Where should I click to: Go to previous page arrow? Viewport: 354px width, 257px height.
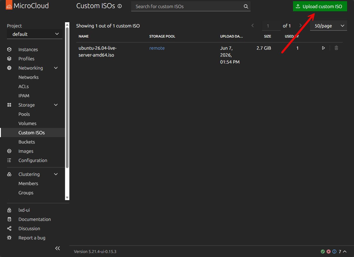click(x=253, y=25)
